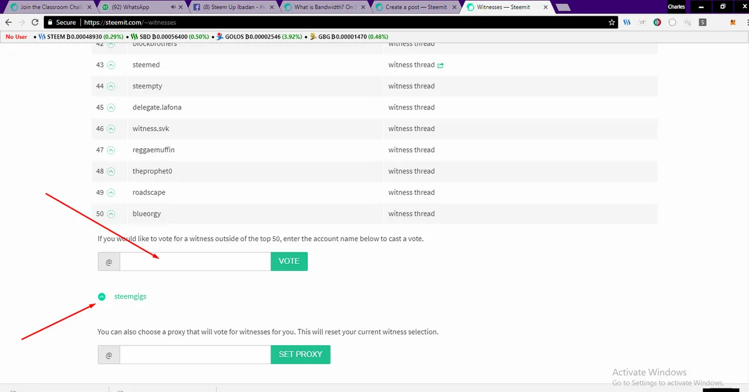The image size is (749, 392).
Task: Open the gray S square extension
Action: click(703, 22)
